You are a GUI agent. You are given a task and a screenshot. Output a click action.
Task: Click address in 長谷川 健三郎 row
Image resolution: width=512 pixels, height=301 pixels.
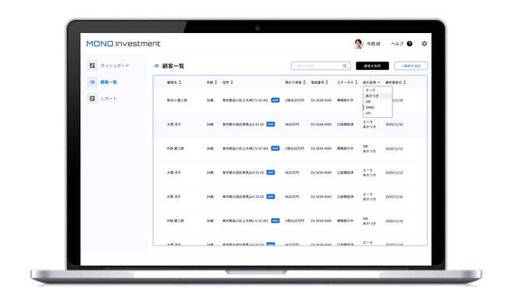(x=245, y=100)
